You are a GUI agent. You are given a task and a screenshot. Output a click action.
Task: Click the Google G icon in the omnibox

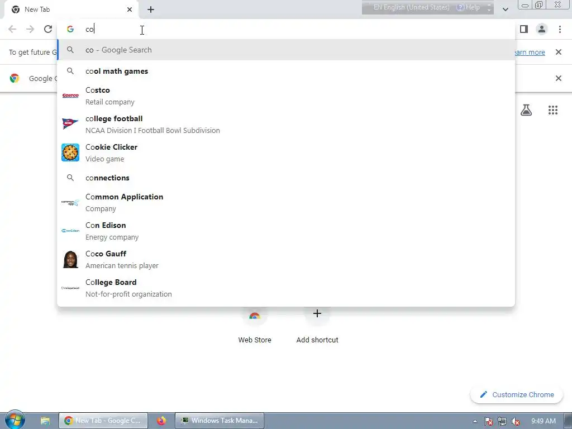[70, 29]
